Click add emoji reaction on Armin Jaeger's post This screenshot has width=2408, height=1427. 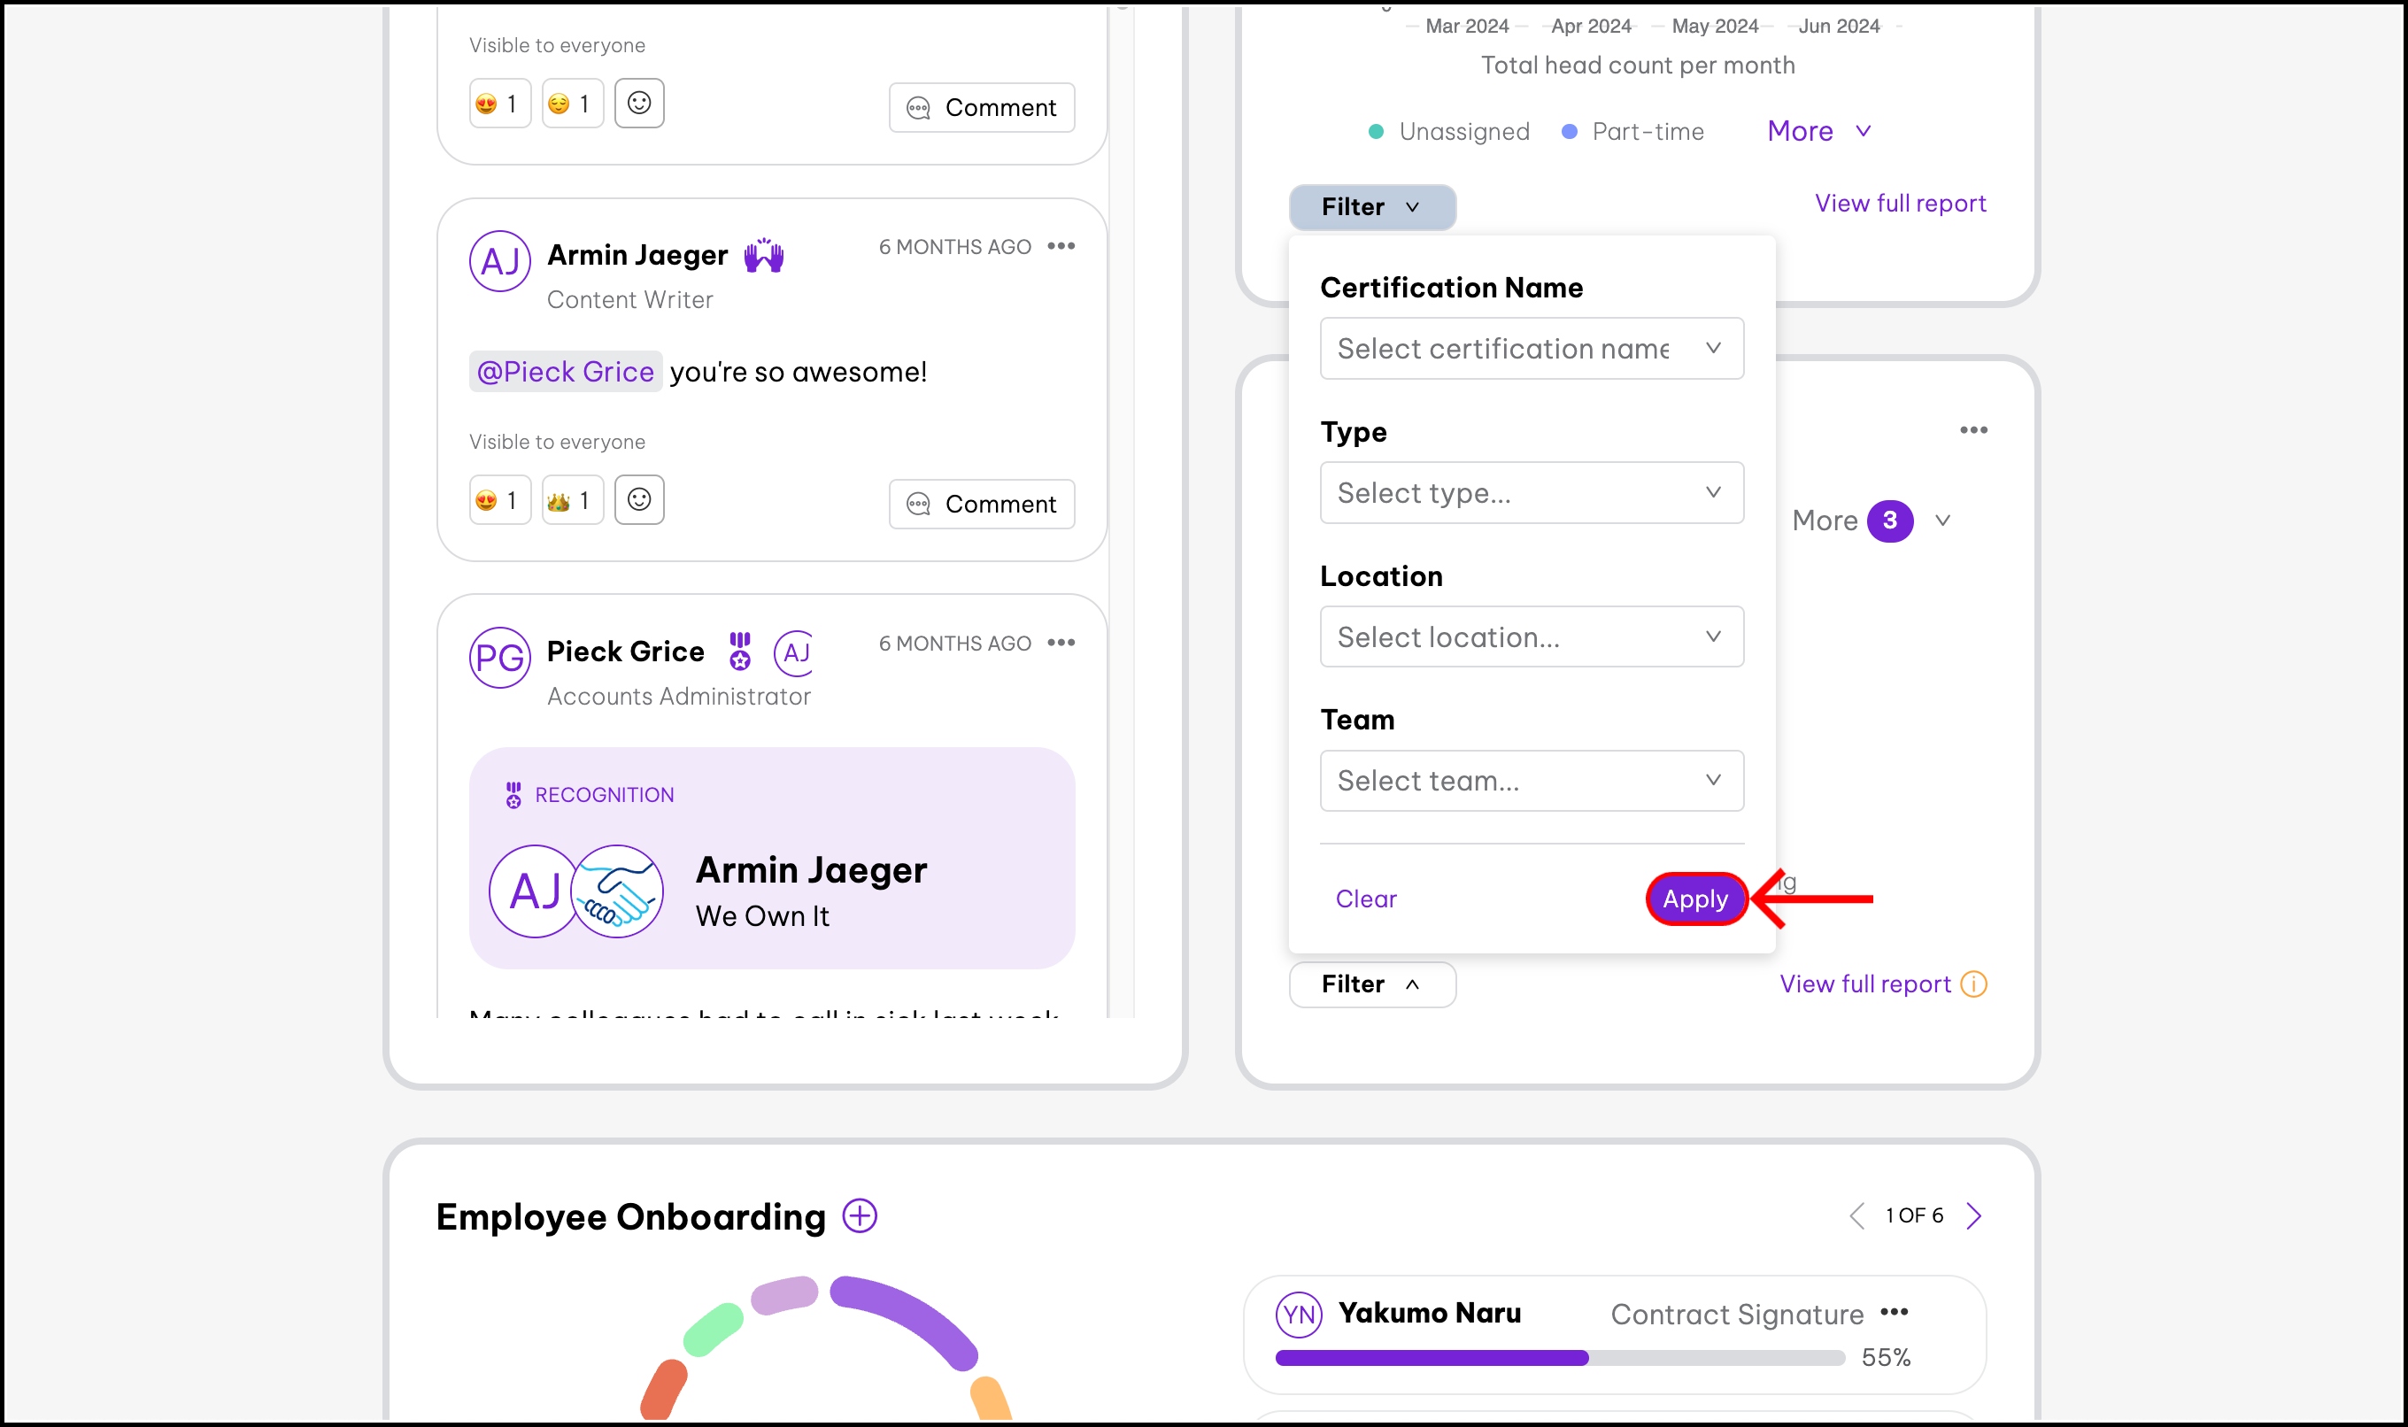click(638, 500)
